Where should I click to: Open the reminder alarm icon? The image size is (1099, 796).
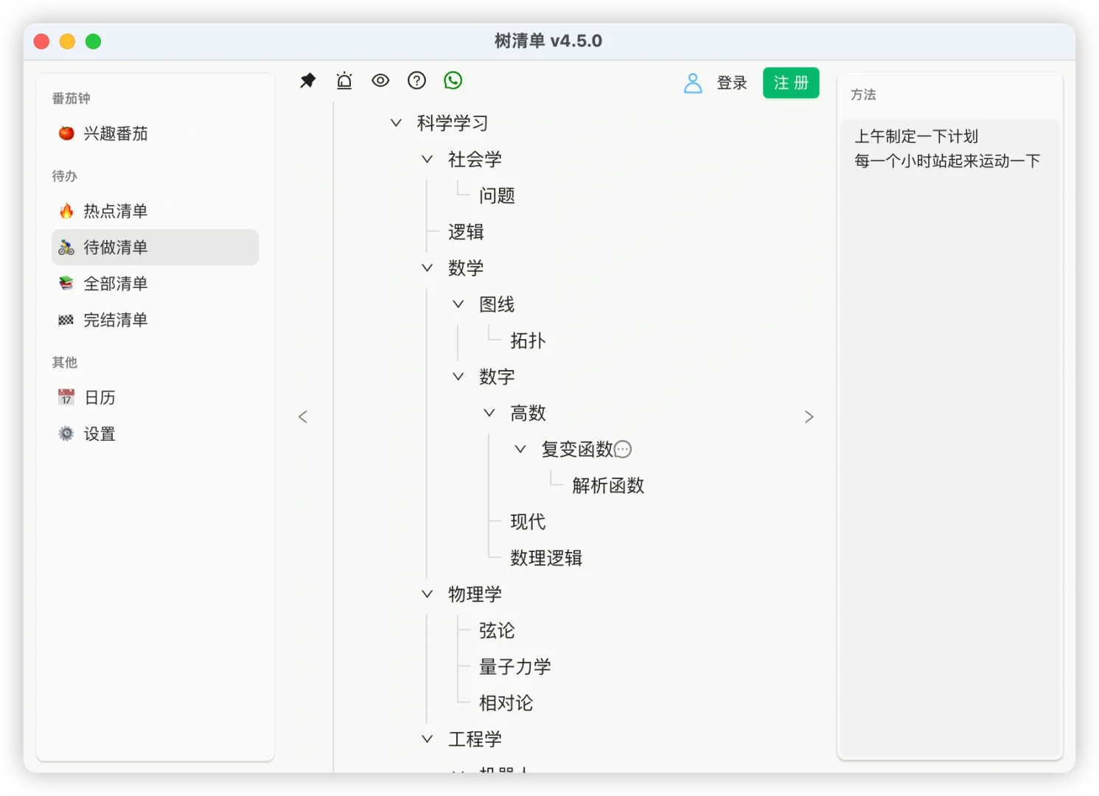343,80
